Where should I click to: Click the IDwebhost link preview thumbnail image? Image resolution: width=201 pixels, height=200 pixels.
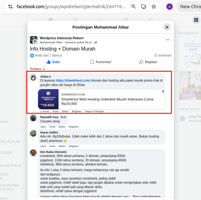pyautogui.click(x=48, y=99)
